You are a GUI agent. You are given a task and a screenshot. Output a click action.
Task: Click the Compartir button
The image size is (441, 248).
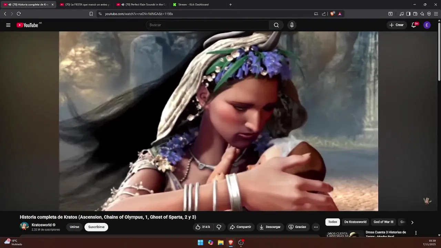[x=240, y=227]
